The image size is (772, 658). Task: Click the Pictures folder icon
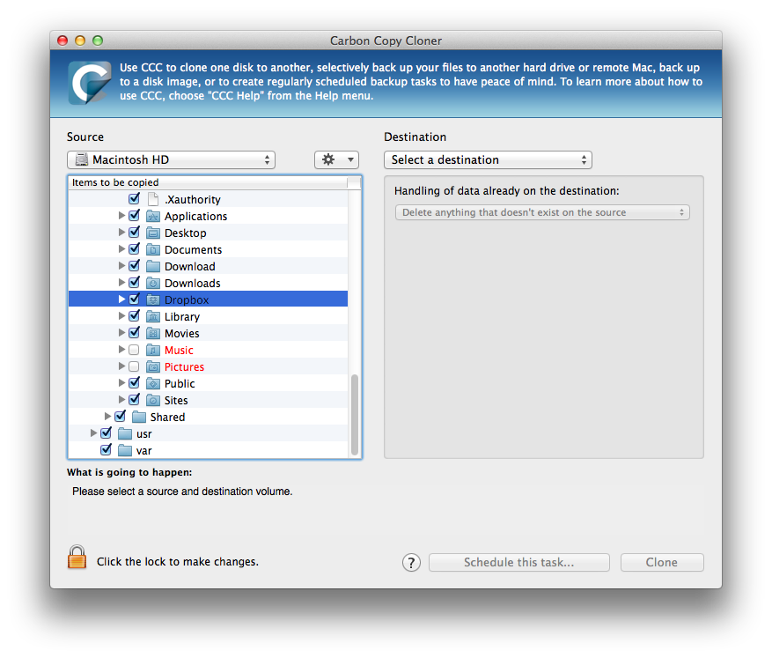click(x=153, y=366)
